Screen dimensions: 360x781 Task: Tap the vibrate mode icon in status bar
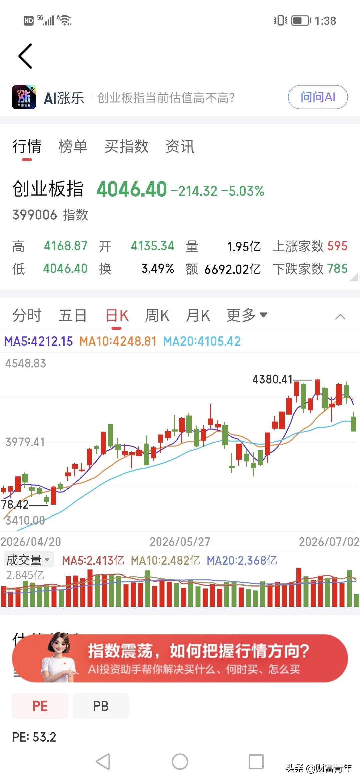pos(280,21)
